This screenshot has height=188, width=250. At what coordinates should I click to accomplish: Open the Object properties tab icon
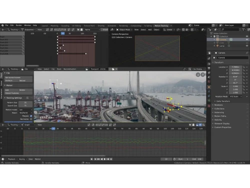coord(209,87)
